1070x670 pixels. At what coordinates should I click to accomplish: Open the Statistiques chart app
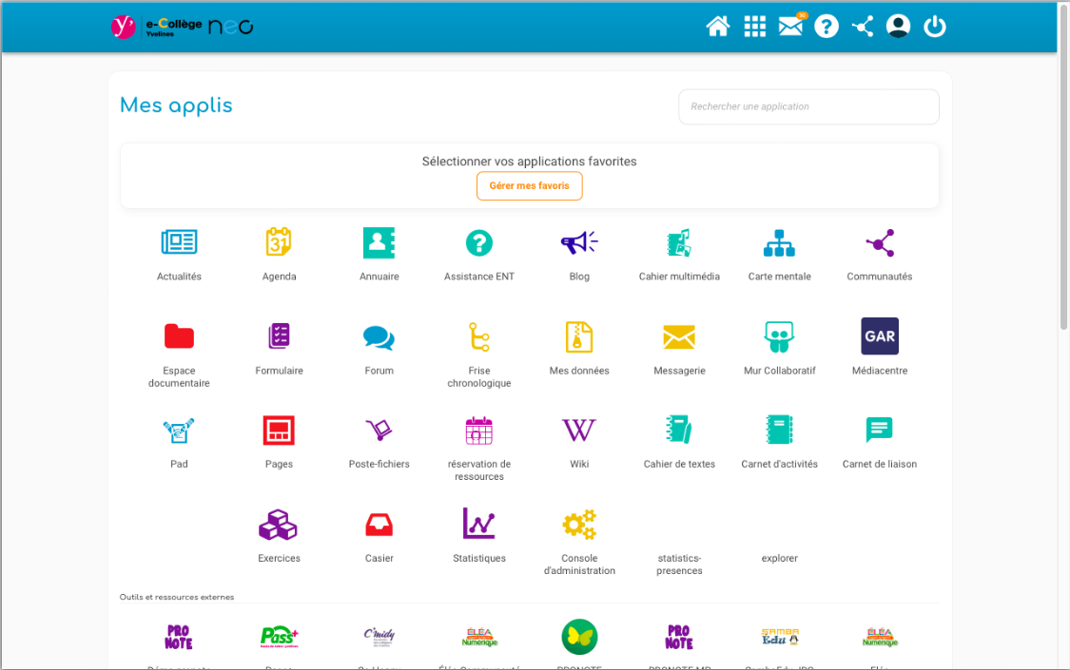pyautogui.click(x=479, y=525)
